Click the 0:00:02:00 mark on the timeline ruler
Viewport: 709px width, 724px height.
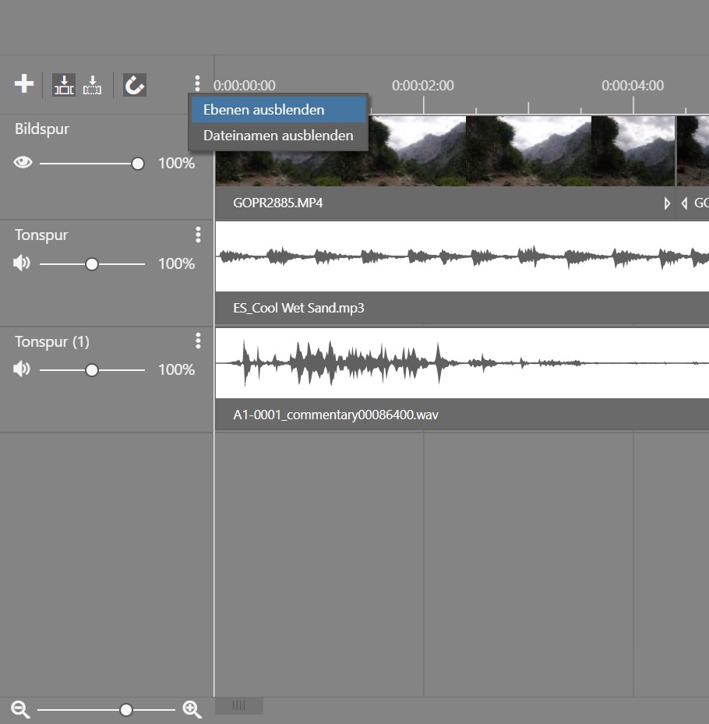click(423, 87)
